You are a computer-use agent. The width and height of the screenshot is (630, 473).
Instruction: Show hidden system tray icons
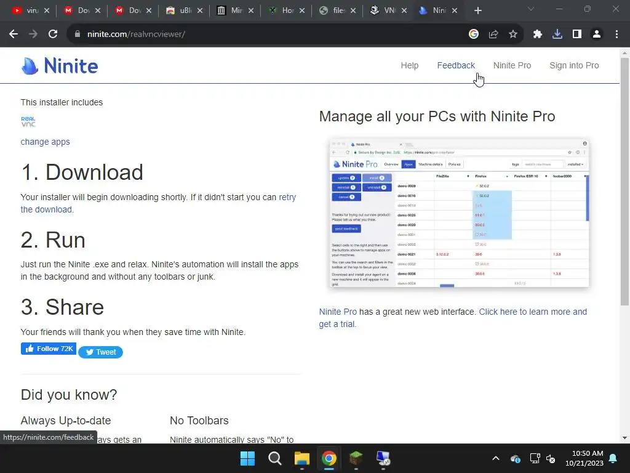click(x=496, y=458)
